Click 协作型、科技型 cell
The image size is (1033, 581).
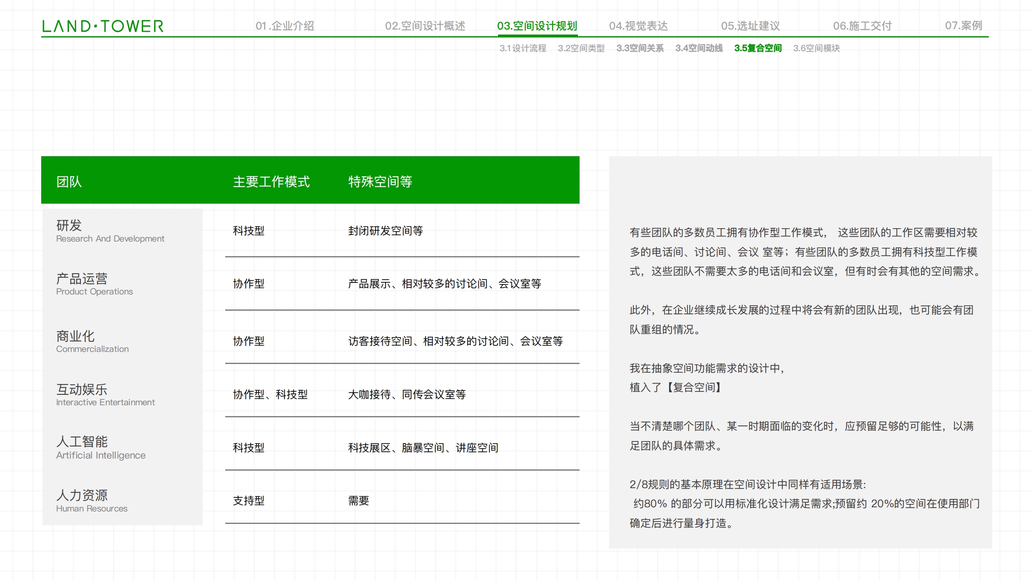click(270, 394)
